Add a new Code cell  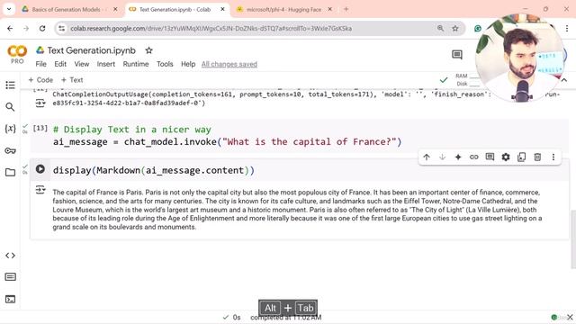pos(40,80)
